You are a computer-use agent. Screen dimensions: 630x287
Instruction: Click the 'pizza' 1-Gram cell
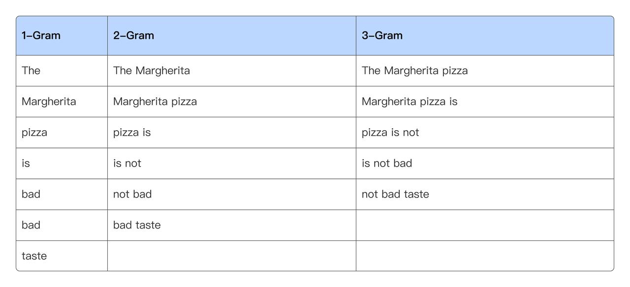point(34,133)
